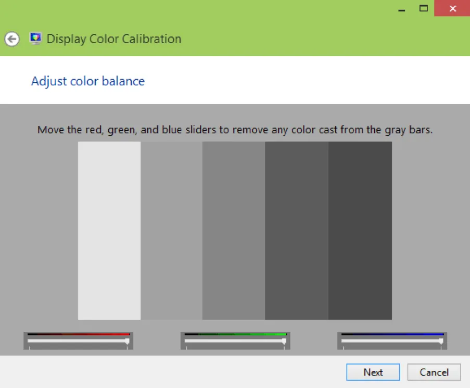Click the Adjust color balance heading

[x=87, y=81]
